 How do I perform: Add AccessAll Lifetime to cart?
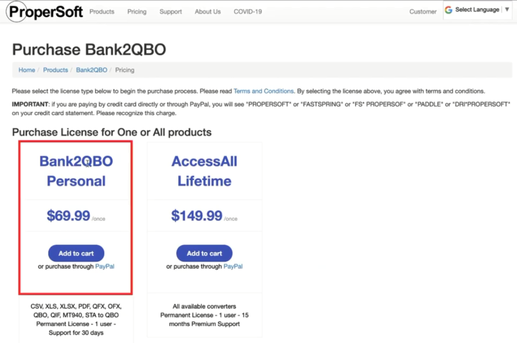click(x=204, y=253)
